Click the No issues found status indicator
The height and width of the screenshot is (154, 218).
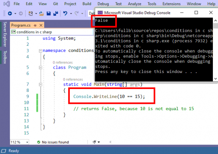(53, 142)
